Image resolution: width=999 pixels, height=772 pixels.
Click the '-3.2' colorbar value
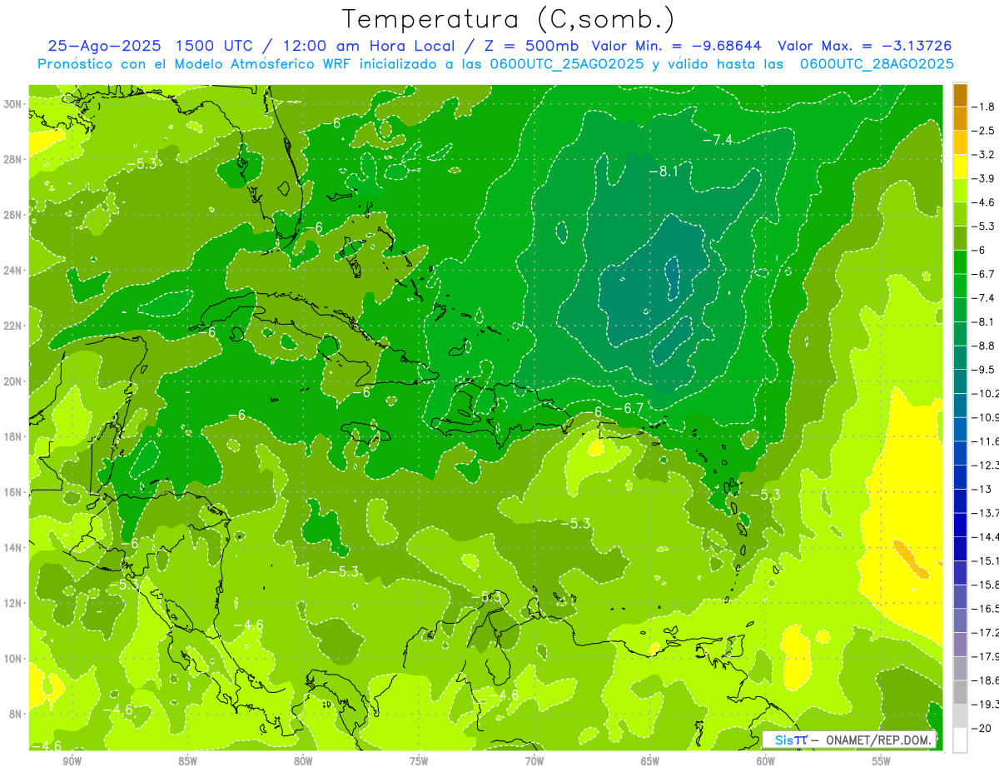(x=984, y=155)
